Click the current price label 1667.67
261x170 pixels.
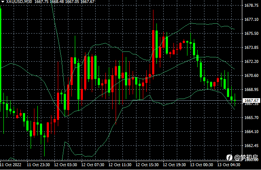pos(251,101)
